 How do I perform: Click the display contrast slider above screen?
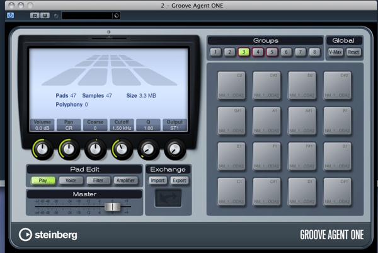[x=109, y=38]
